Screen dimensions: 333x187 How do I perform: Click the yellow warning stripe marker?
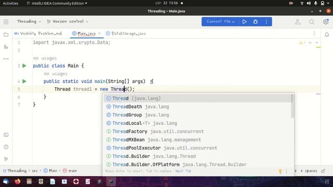click(x=318, y=47)
